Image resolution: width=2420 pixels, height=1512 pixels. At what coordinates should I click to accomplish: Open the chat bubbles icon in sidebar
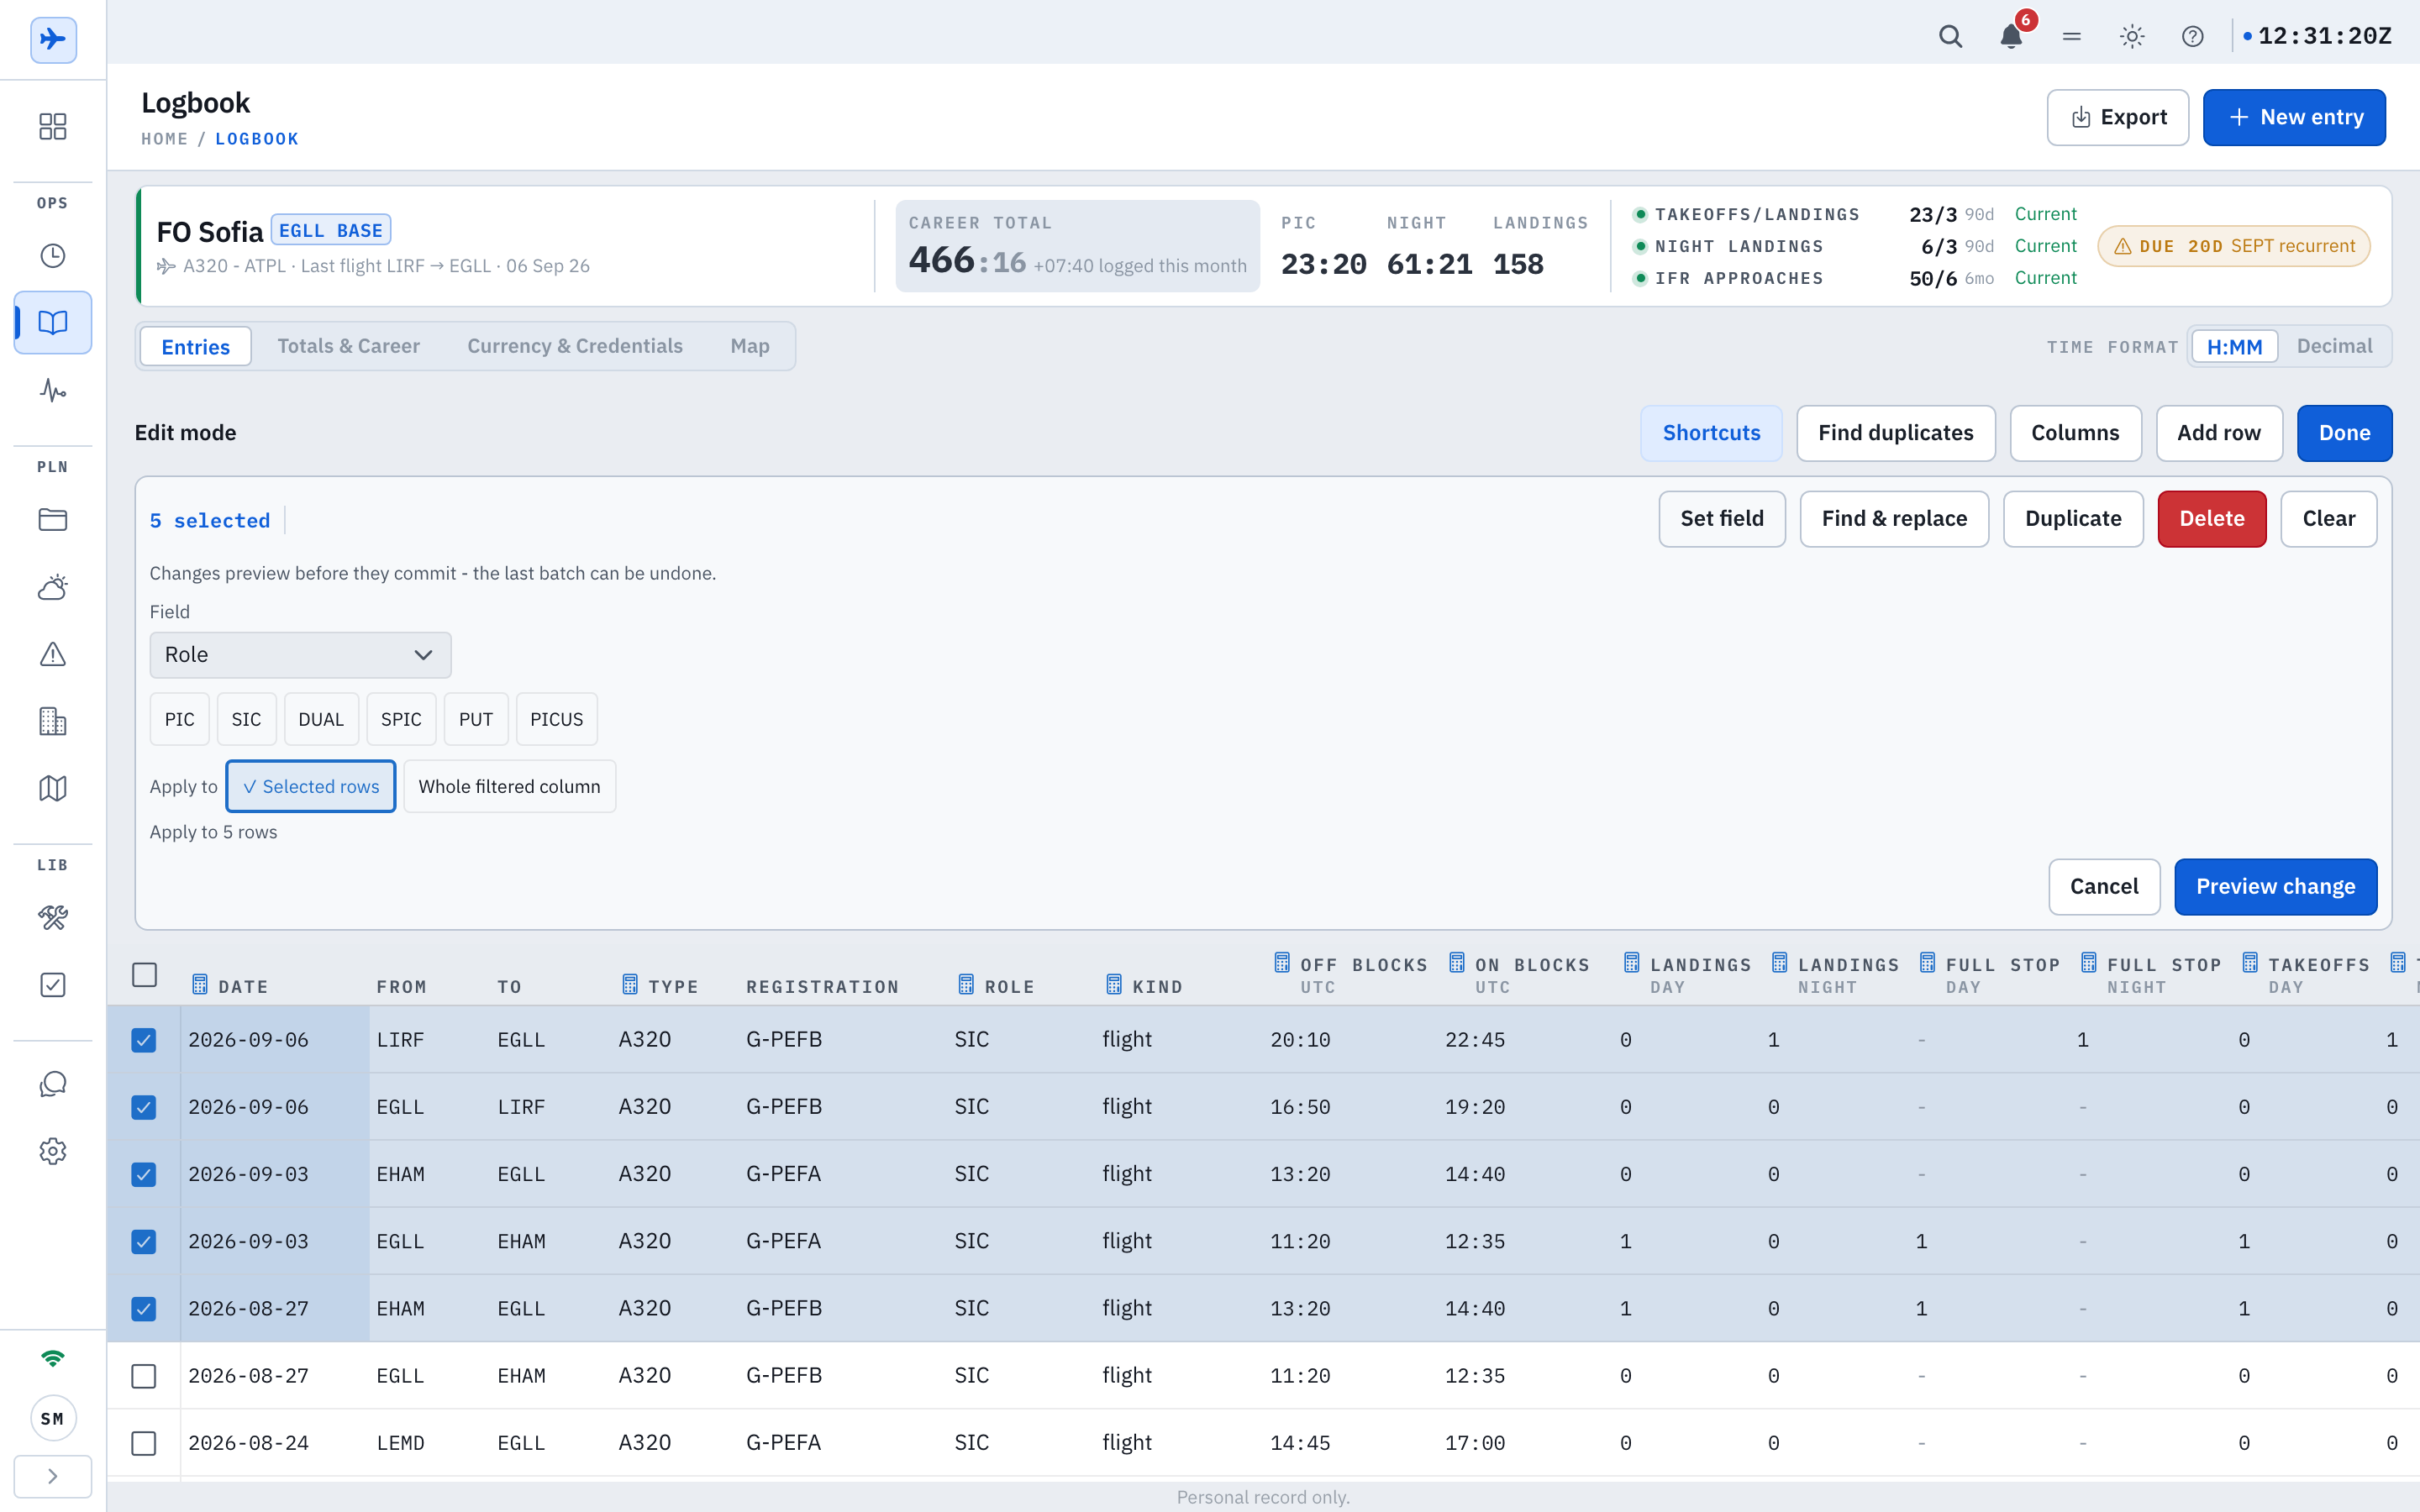pos(53,1084)
